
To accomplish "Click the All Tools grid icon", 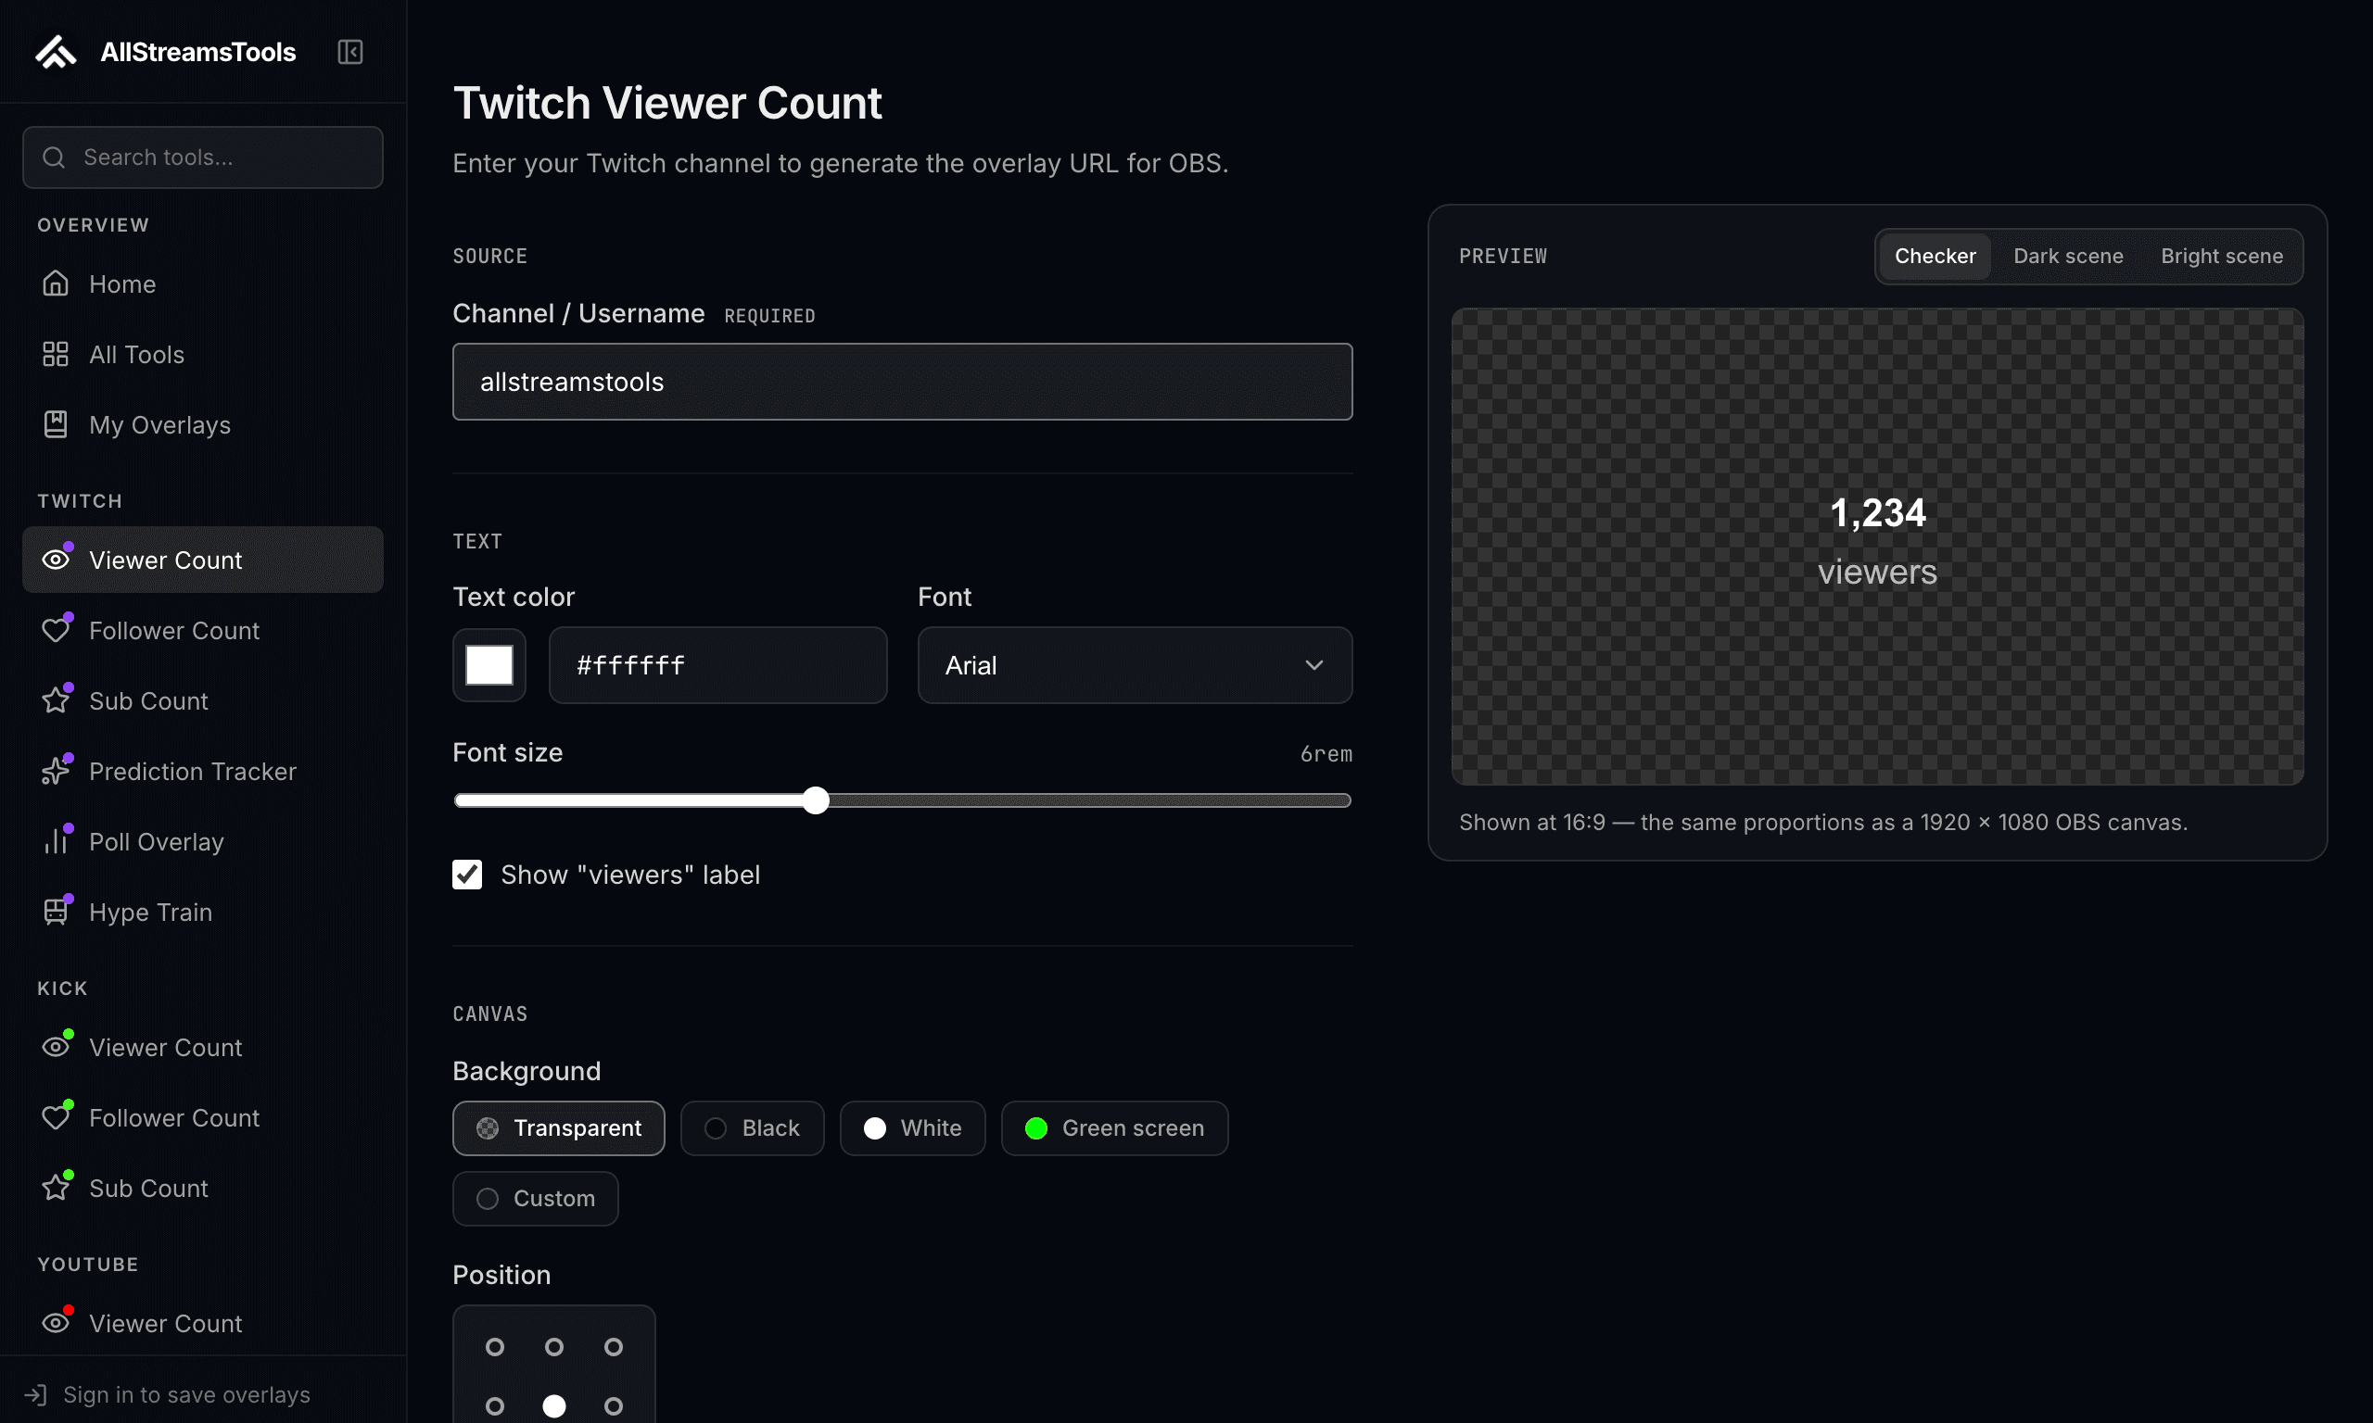I will point(56,354).
